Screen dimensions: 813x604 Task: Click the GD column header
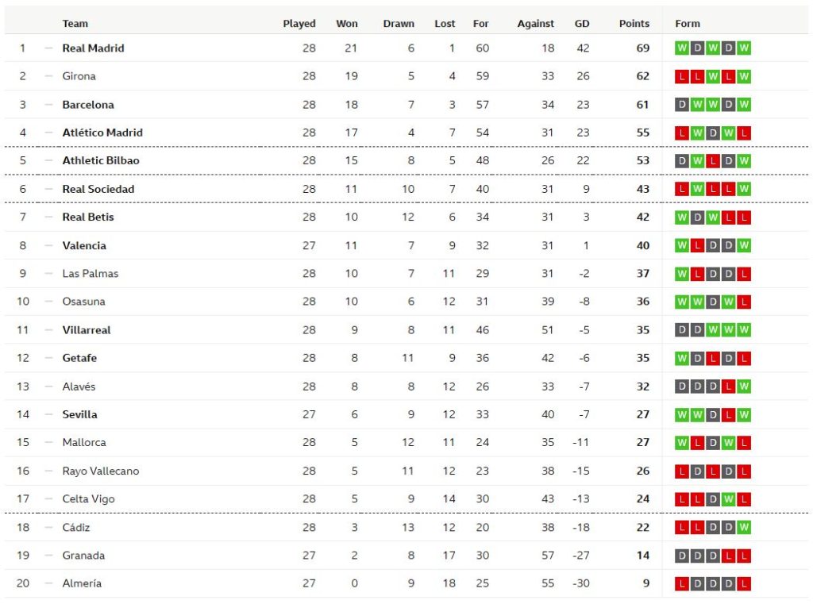(x=582, y=24)
